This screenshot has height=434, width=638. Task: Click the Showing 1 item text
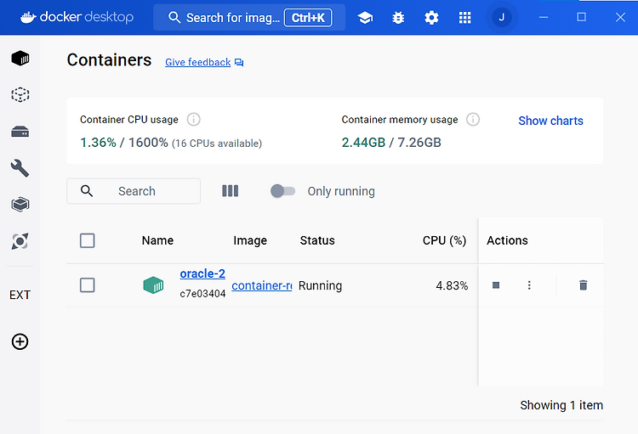pyautogui.click(x=561, y=405)
